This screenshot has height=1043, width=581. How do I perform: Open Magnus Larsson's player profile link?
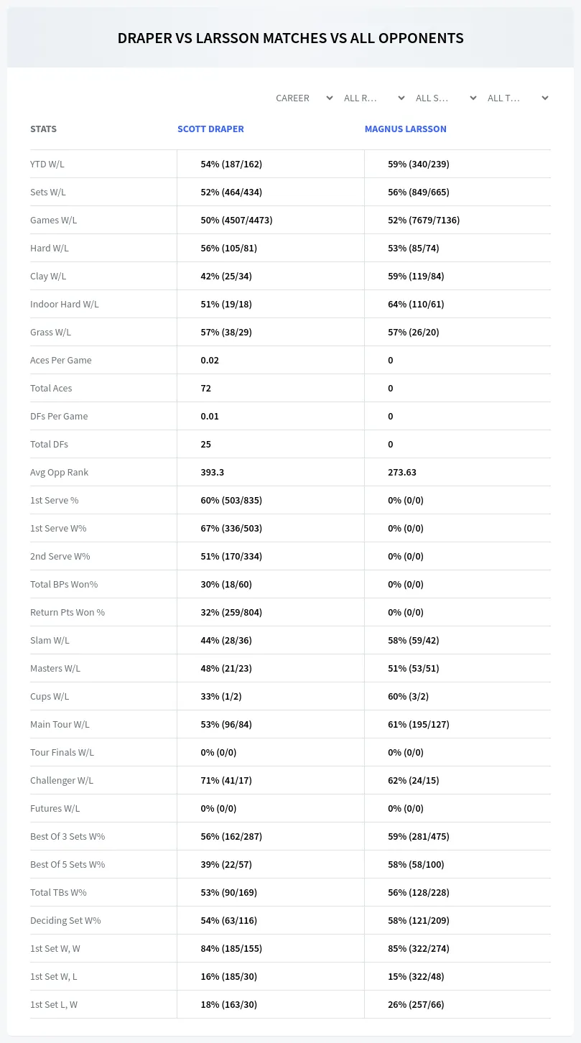[x=405, y=129]
